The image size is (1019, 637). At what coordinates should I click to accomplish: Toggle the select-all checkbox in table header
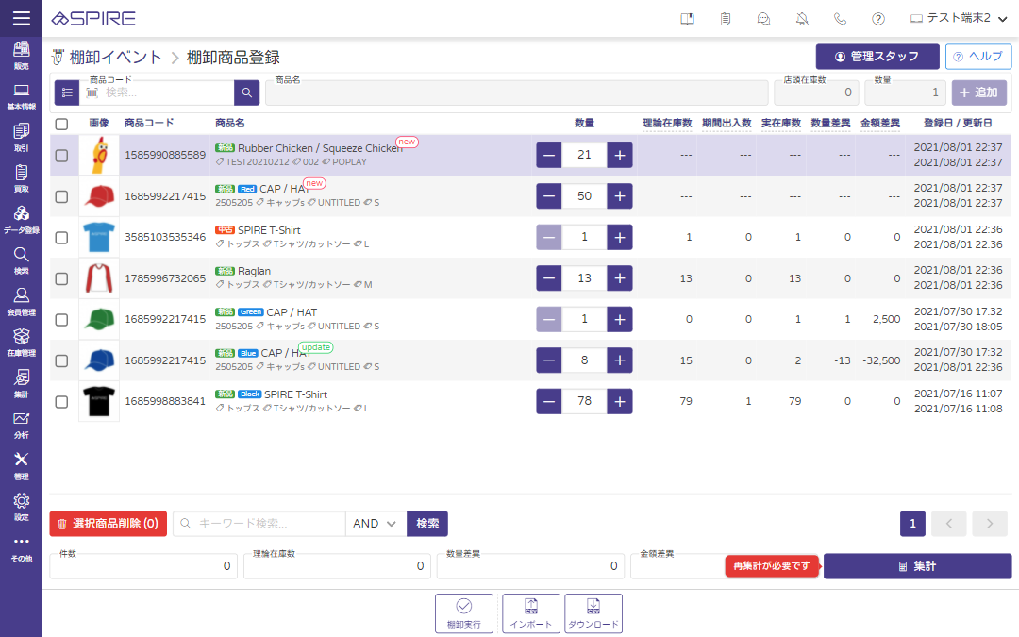[61, 124]
